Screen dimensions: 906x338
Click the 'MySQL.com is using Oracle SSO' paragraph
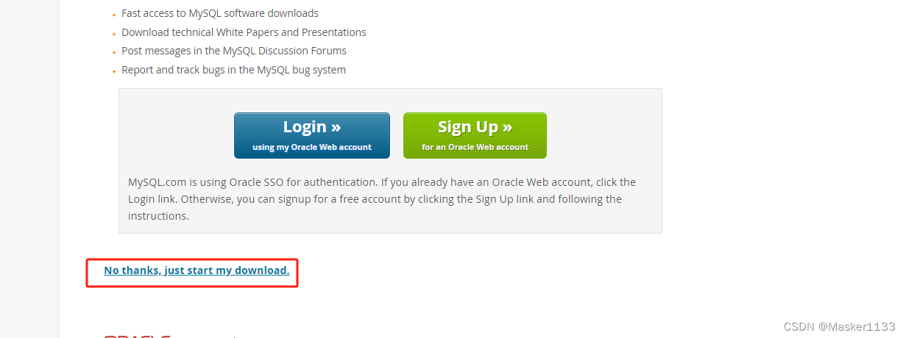click(382, 199)
